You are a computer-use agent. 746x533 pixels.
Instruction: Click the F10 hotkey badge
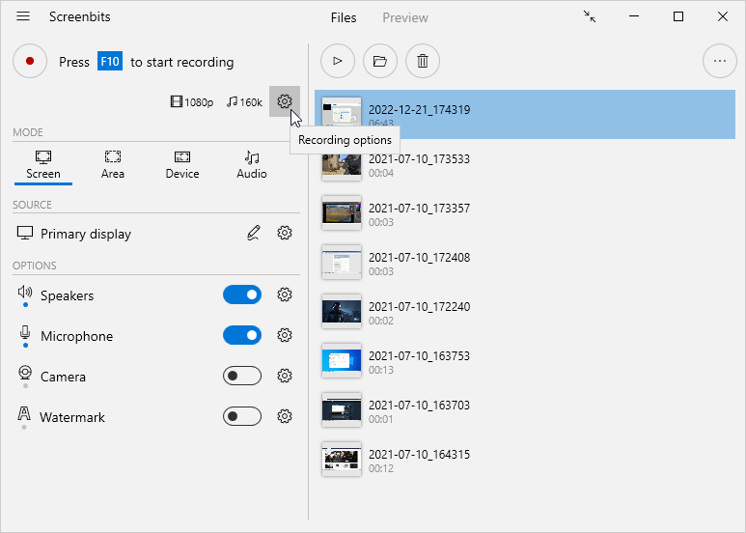pyautogui.click(x=110, y=62)
